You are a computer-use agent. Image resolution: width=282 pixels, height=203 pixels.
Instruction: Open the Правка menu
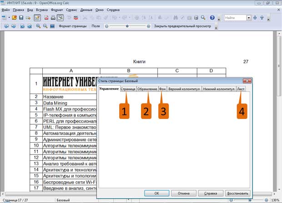pos(19,10)
